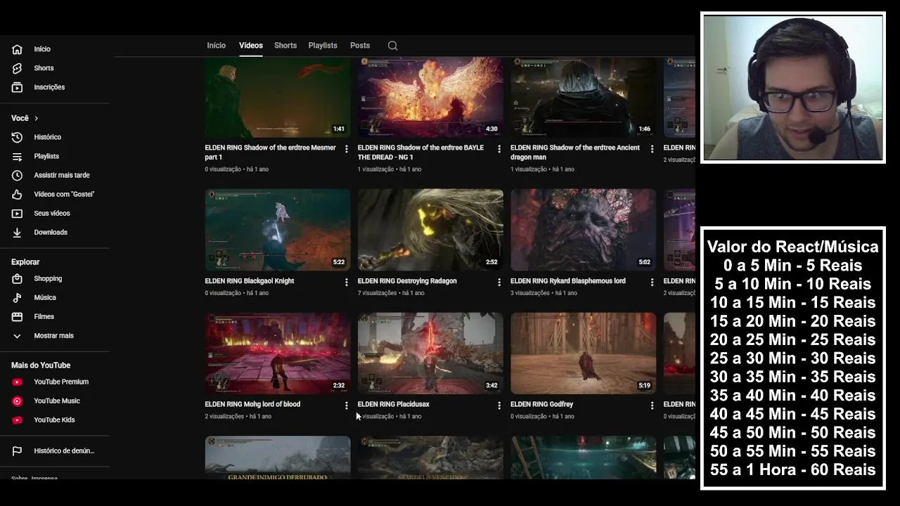Open thumbnail showing GRANDE INIMIGO DERRUBADO

[278, 458]
